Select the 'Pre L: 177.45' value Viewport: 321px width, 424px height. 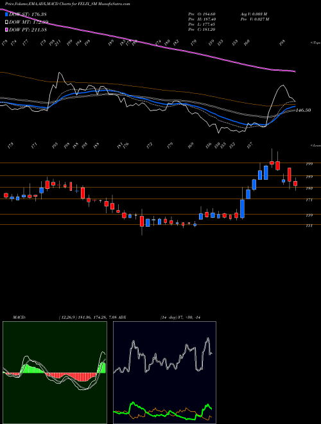click(202, 24)
